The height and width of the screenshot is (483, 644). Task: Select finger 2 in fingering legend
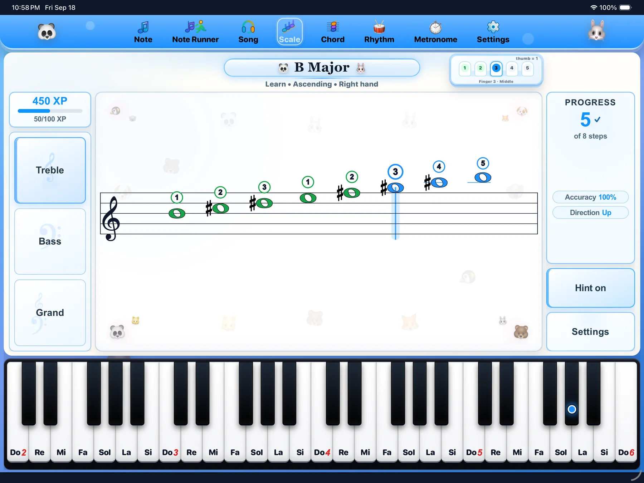point(480,68)
